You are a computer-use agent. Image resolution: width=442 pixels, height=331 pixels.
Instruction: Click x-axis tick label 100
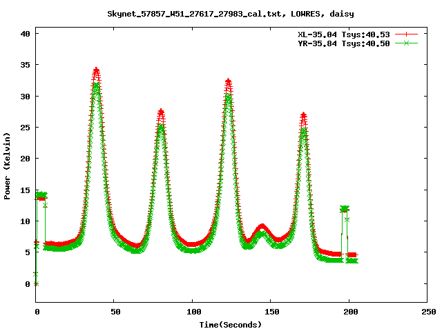(x=193, y=312)
